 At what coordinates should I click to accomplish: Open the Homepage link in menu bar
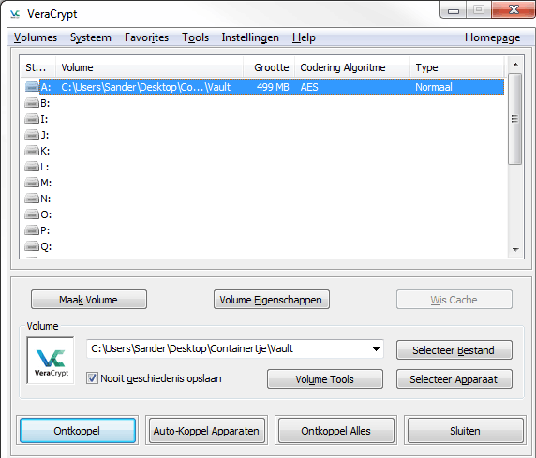tap(493, 37)
